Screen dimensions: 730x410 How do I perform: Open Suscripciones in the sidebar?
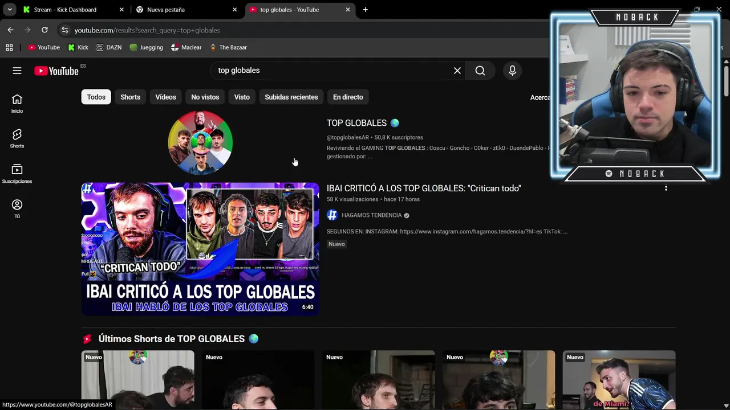point(17,174)
